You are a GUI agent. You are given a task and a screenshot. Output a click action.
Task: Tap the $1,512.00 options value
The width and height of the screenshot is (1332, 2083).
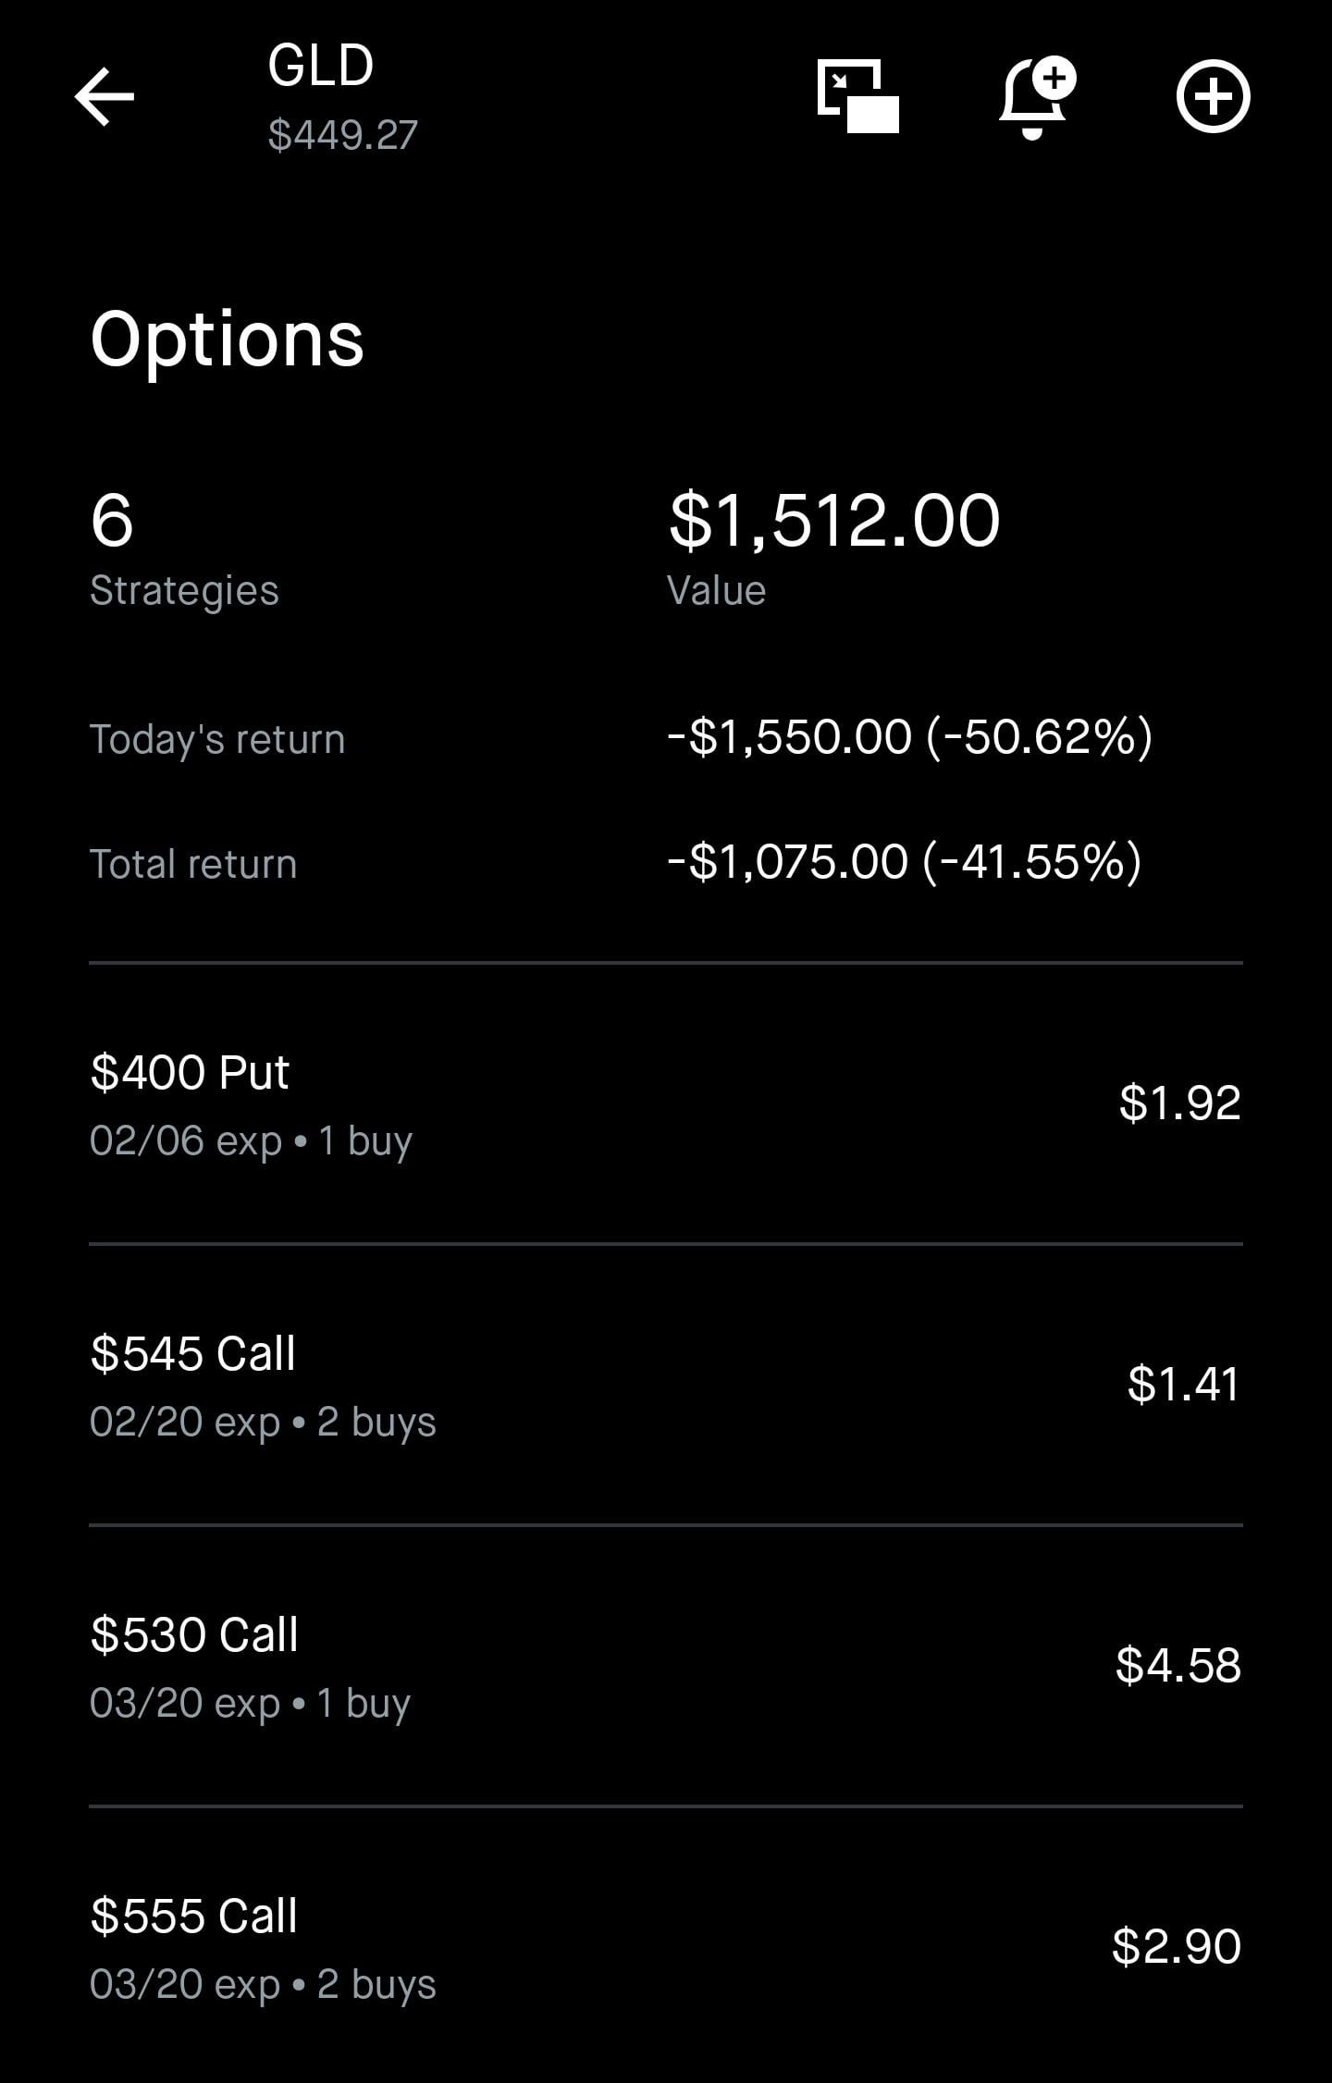coord(834,521)
